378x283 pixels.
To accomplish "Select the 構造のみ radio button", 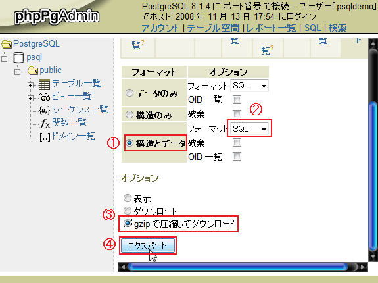I will tap(130, 115).
